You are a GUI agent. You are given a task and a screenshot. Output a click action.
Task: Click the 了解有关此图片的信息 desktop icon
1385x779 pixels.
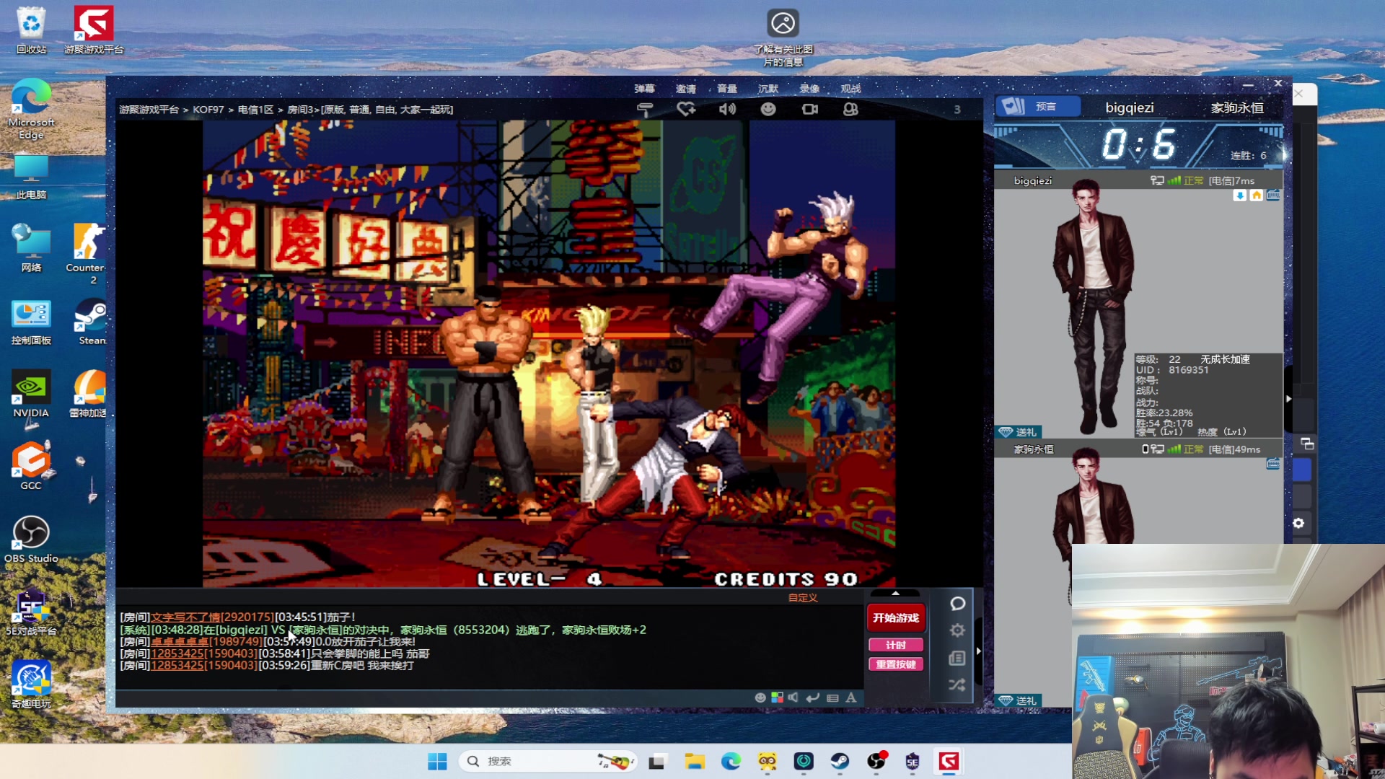[783, 38]
